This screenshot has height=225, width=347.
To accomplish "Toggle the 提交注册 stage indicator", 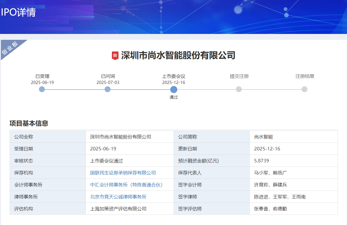I will [239, 76].
